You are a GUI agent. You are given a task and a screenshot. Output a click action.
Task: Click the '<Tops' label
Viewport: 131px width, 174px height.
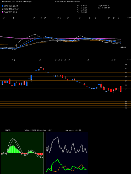[x=129, y=18]
